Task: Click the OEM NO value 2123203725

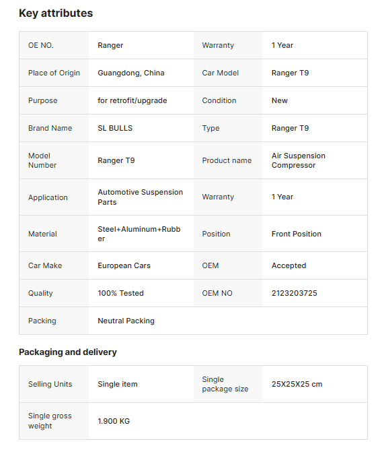Action: [295, 293]
